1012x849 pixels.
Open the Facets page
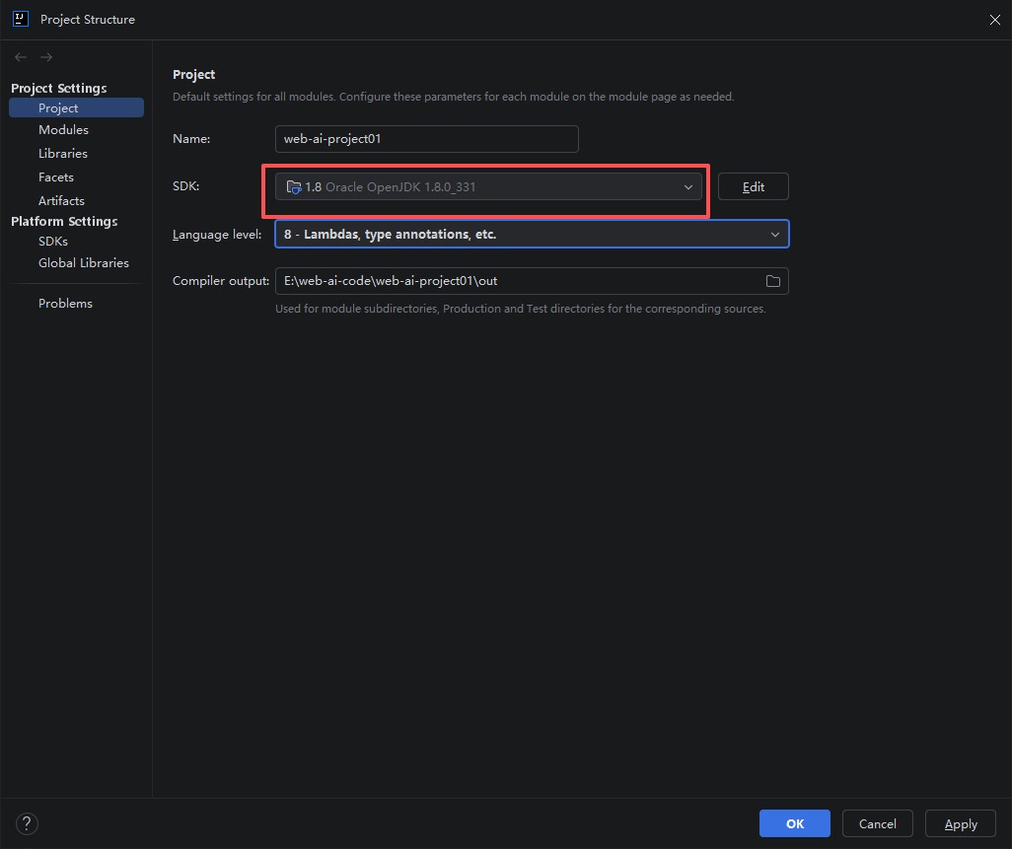tap(56, 177)
